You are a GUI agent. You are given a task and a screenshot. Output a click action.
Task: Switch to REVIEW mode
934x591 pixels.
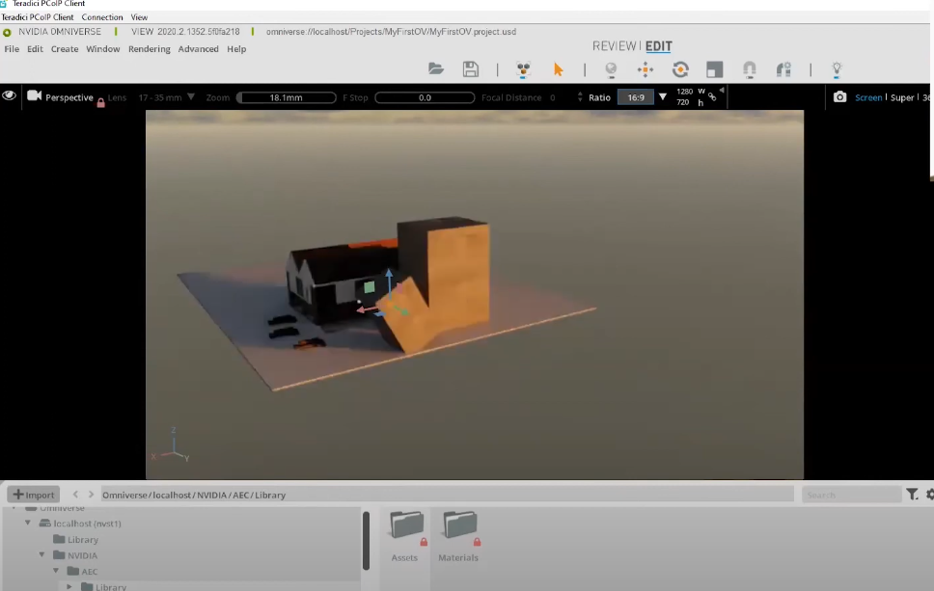(614, 46)
